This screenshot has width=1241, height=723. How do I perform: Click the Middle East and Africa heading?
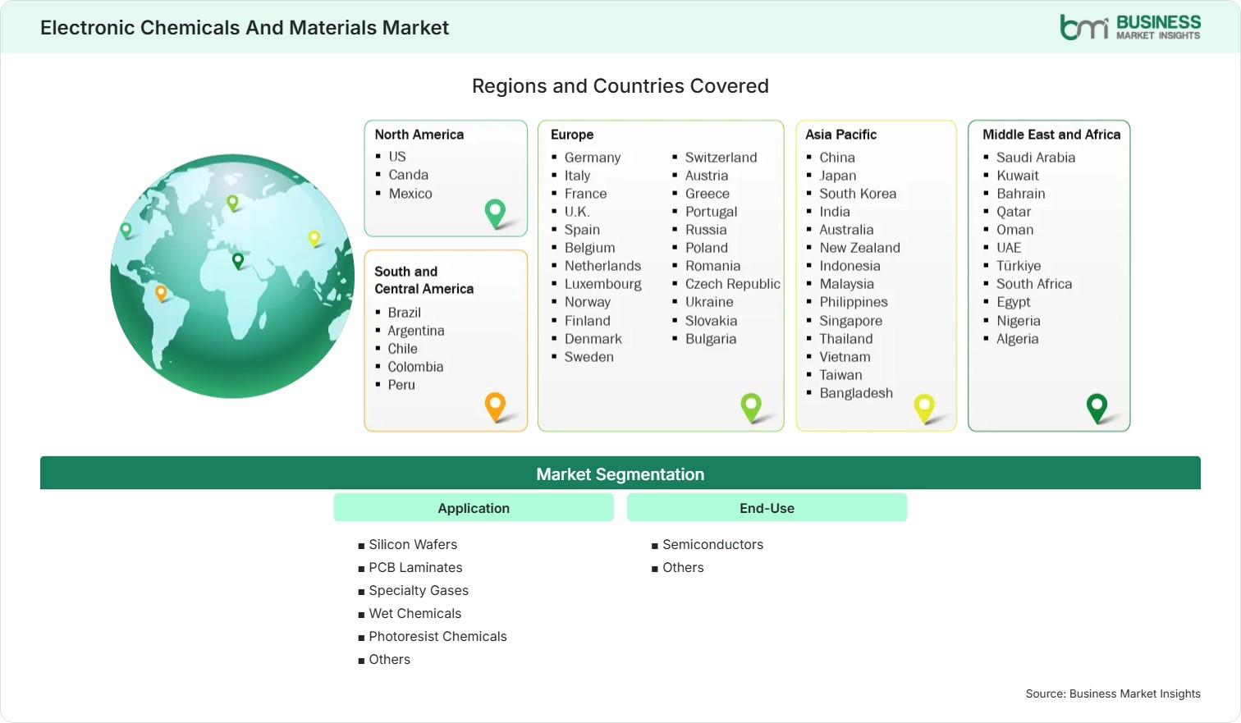pos(1051,135)
